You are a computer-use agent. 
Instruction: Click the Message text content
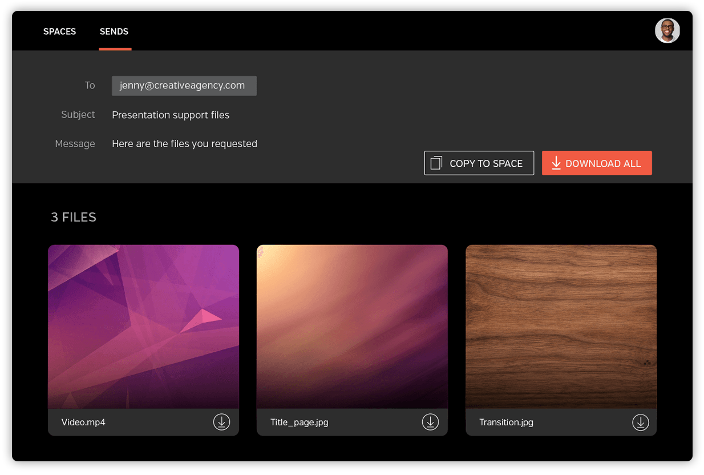(x=184, y=144)
